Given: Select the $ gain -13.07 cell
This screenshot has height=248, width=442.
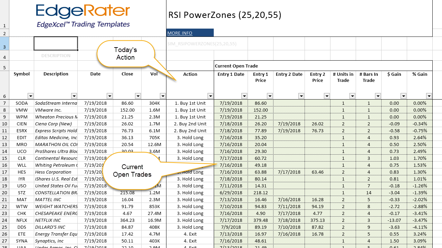Looking at the screenshot, I should click(x=394, y=220).
